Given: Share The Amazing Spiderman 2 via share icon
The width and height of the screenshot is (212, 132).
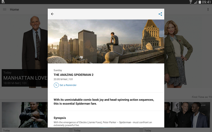Looking at the screenshot, I should click(160, 14).
